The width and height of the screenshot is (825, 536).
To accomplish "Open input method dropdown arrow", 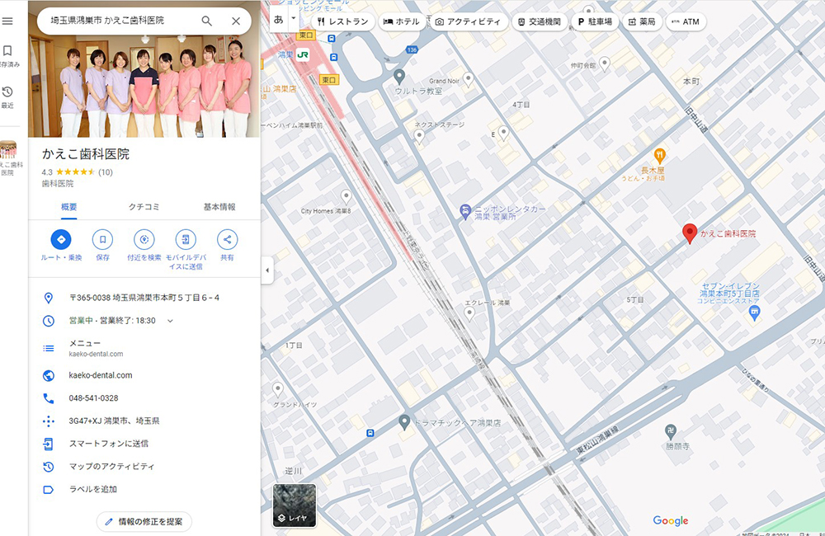I will (x=292, y=16).
